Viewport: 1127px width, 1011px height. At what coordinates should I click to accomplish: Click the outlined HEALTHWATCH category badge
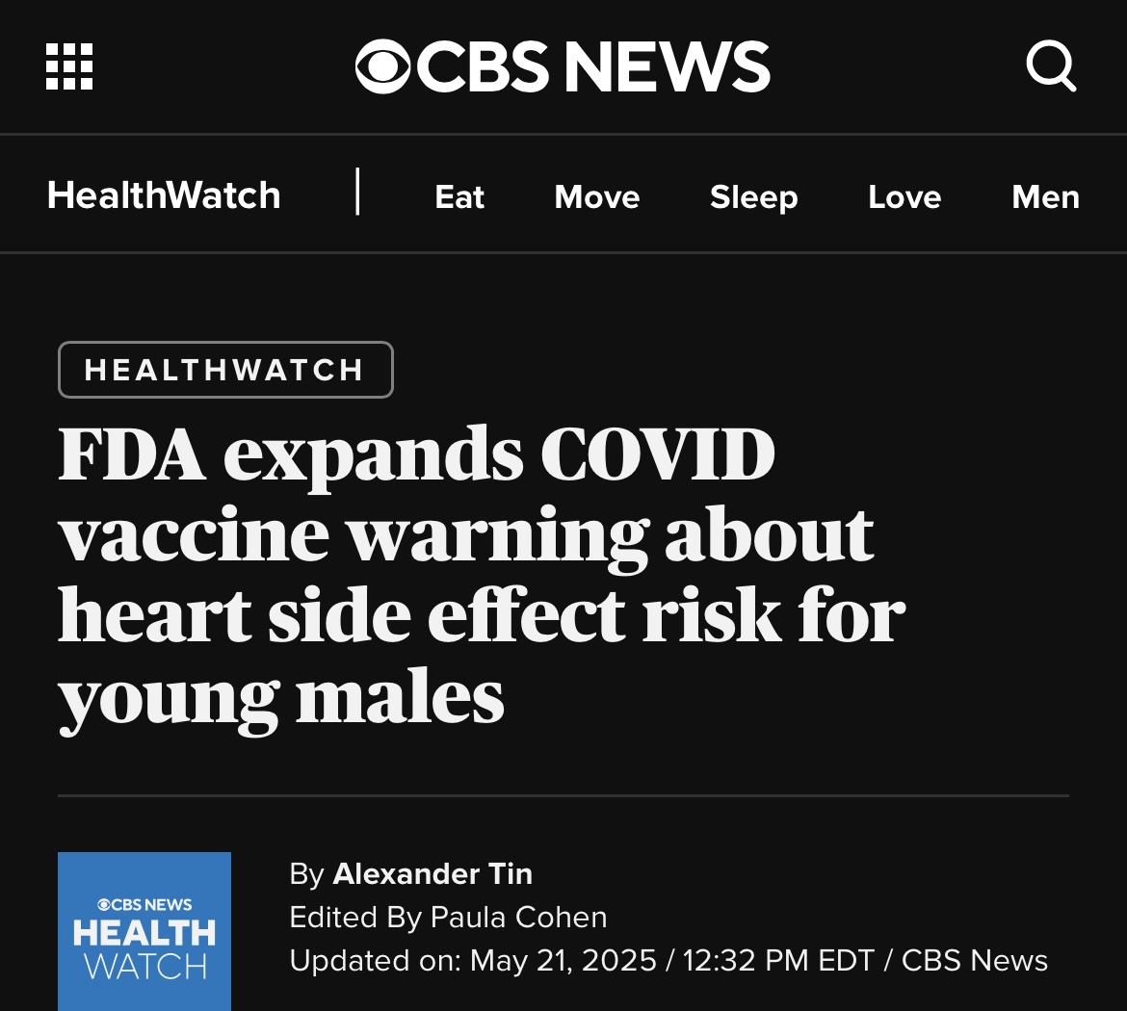pyautogui.click(x=225, y=370)
